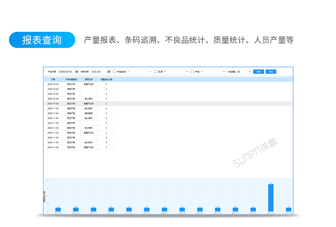Click the 问题发生次数 column header

(x=106, y=79)
